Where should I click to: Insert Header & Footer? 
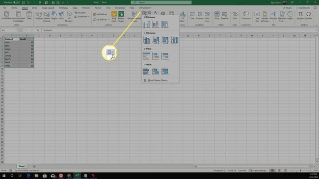[265, 17]
